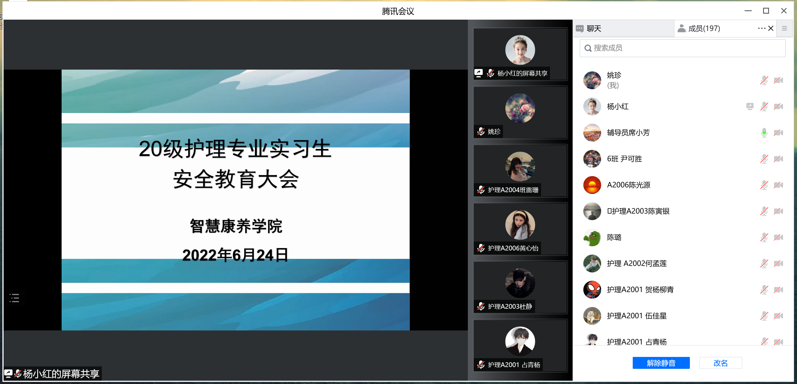Open the hamburger menu icon beside members tab
This screenshot has height=384, width=797.
pos(784,29)
